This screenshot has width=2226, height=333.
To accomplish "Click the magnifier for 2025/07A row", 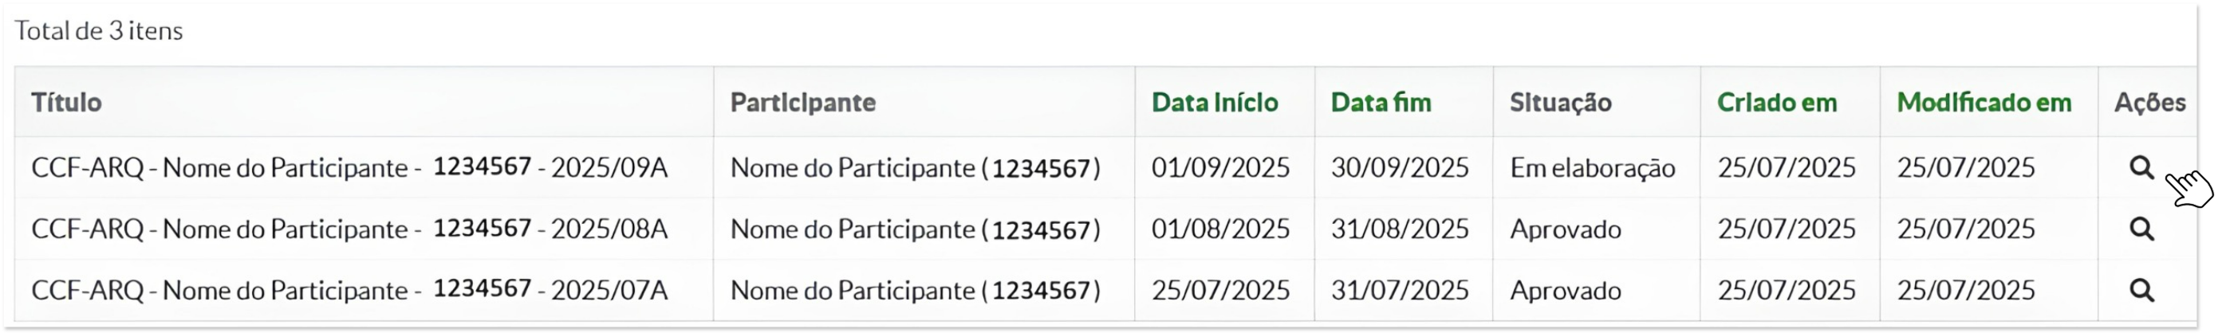I will click(x=2141, y=290).
